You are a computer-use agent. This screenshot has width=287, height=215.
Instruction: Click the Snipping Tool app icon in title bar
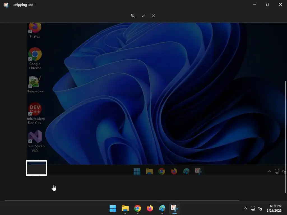(7, 5)
